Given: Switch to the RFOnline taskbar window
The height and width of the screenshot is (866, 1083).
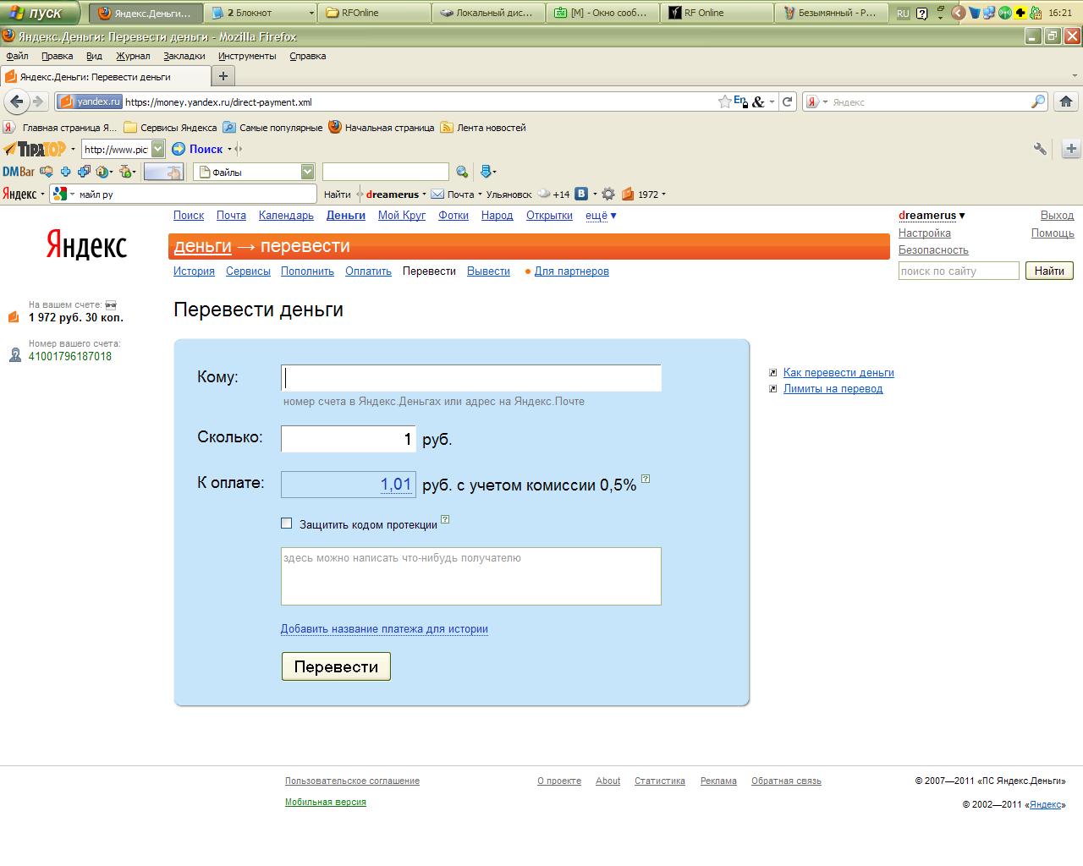Looking at the screenshot, I should (375, 13).
